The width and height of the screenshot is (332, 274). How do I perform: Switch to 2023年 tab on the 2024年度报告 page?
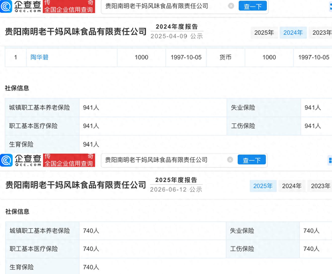point(321,33)
